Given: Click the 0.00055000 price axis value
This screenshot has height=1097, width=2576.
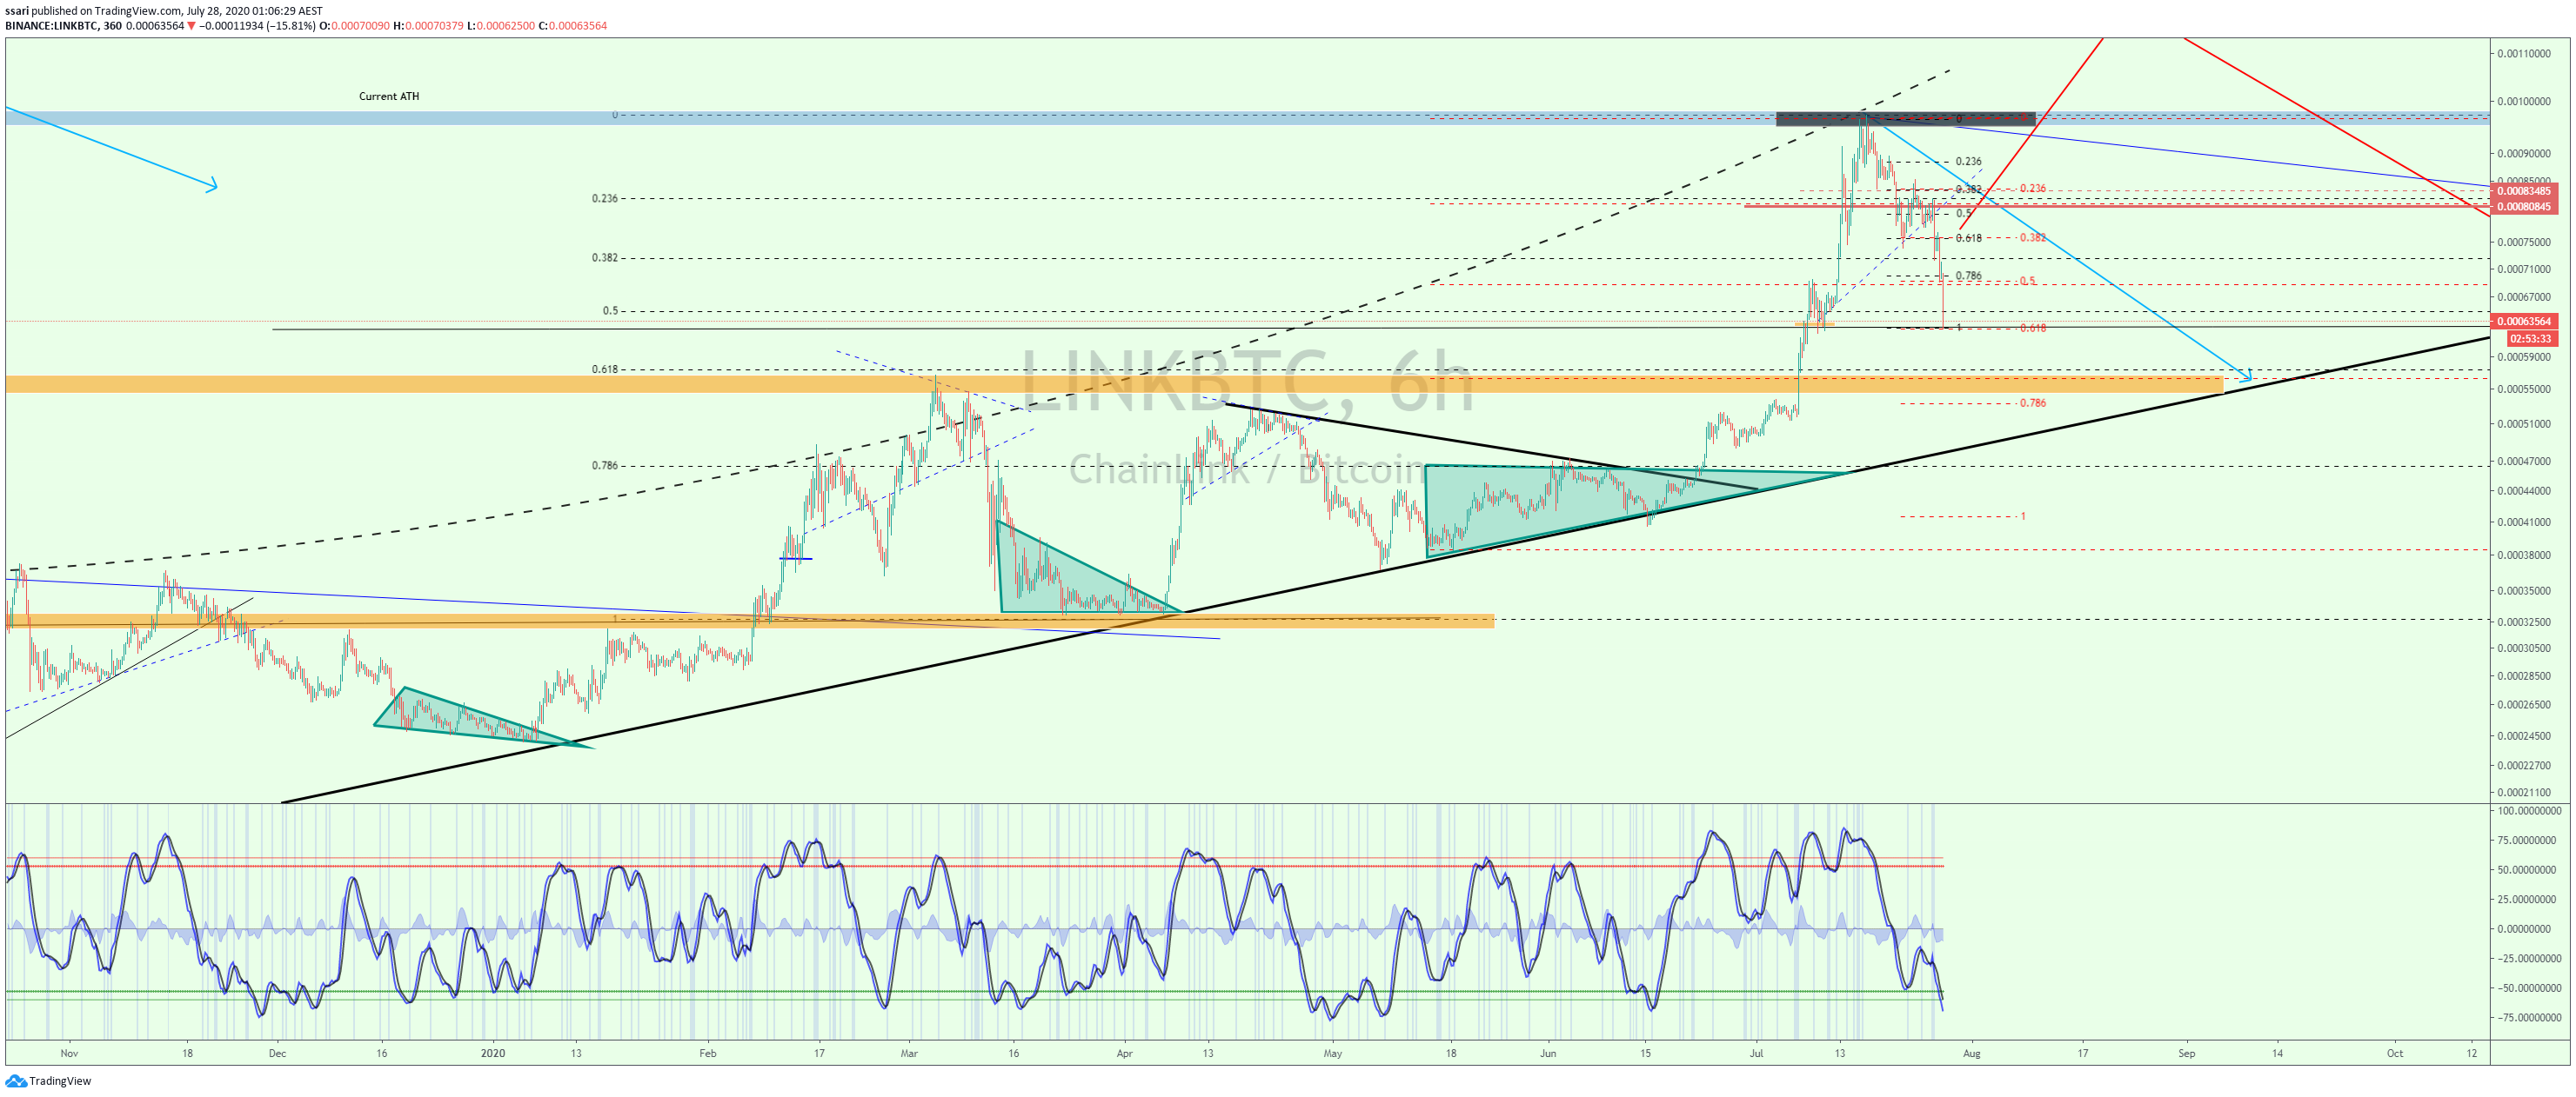Looking at the screenshot, I should 2524,389.
